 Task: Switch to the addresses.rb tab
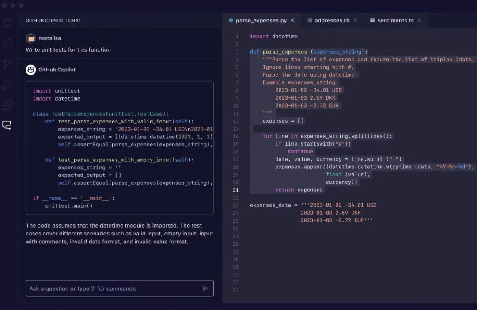[332, 20]
